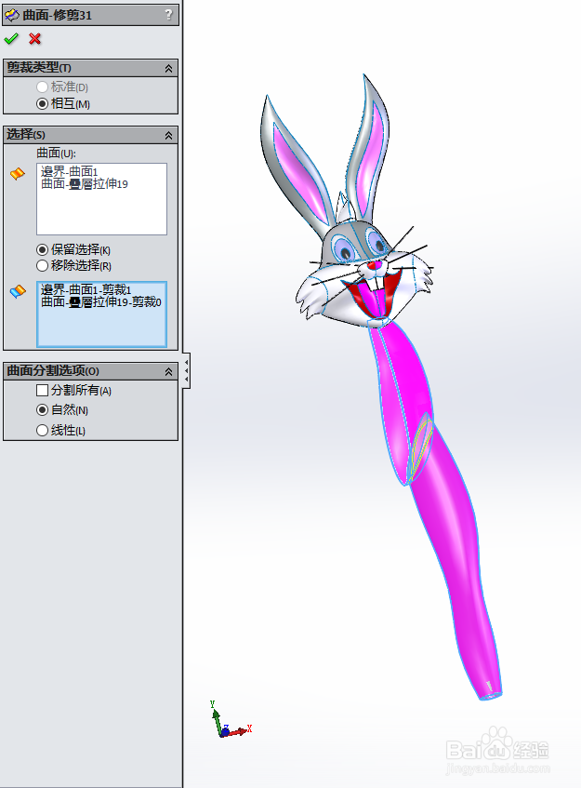Select 线性(L) split option

tap(42, 430)
